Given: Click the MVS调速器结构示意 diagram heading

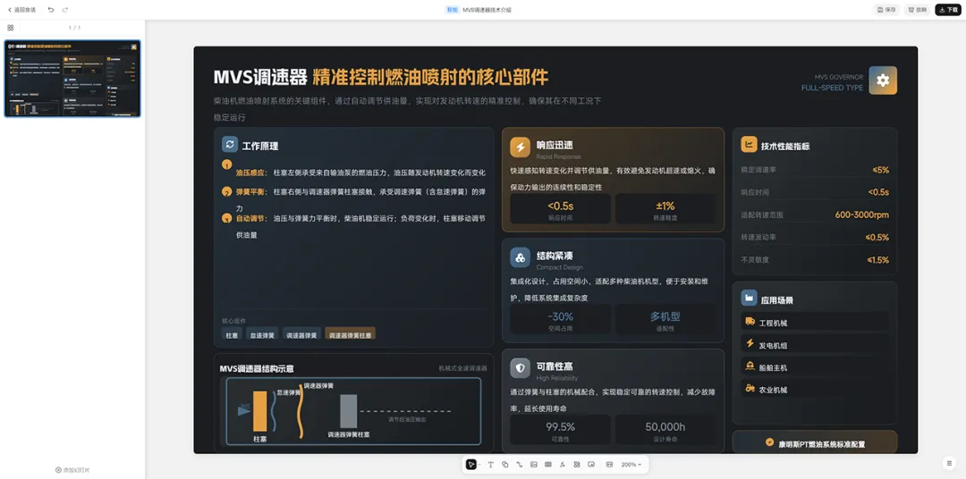Looking at the screenshot, I should 257,369.
